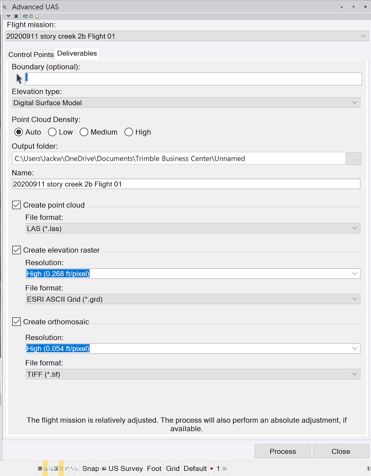Select the Medium point cloud density
This screenshot has width=371, height=476.
pyautogui.click(x=99, y=132)
